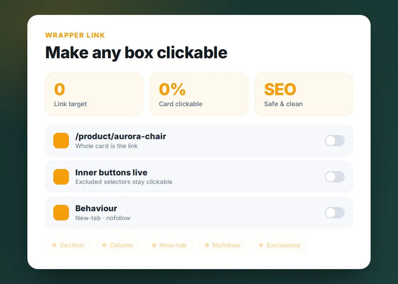
Task: Click the dot on Section chip
Action: [54, 245]
